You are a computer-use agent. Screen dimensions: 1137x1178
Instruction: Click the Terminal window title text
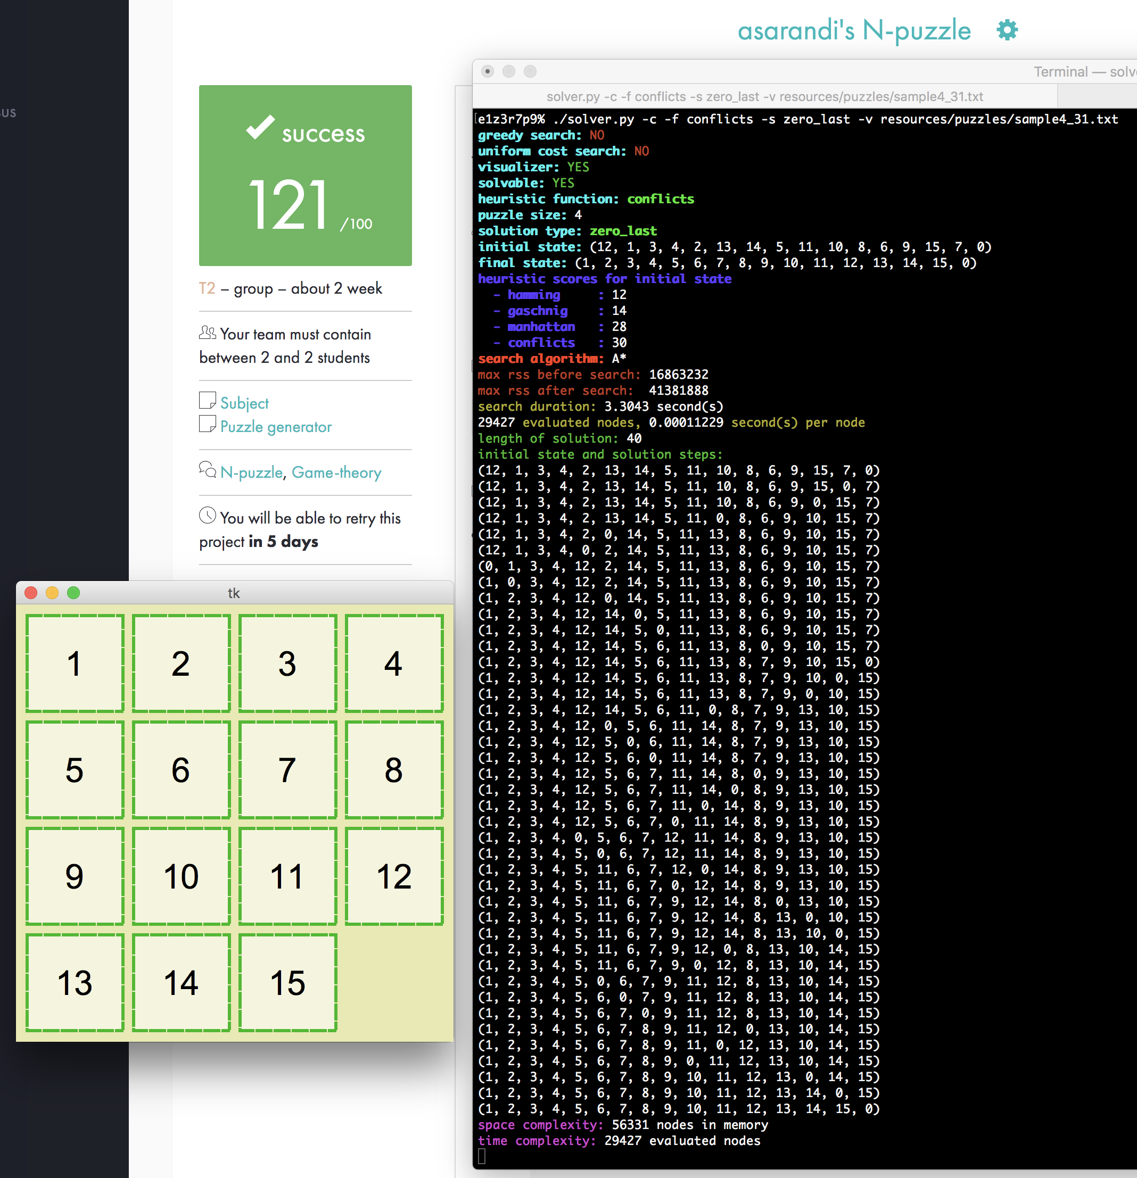(1085, 71)
